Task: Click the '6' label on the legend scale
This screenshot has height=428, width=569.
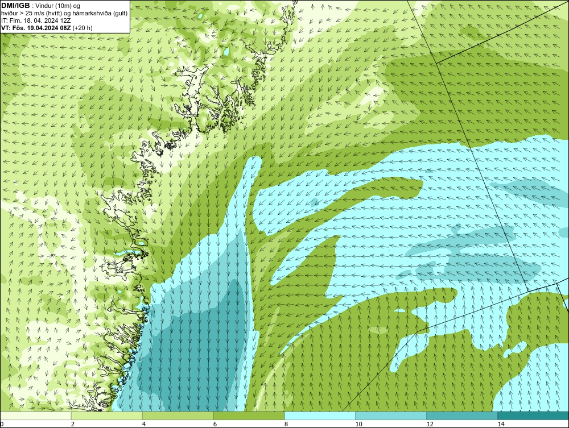Action: [215, 424]
